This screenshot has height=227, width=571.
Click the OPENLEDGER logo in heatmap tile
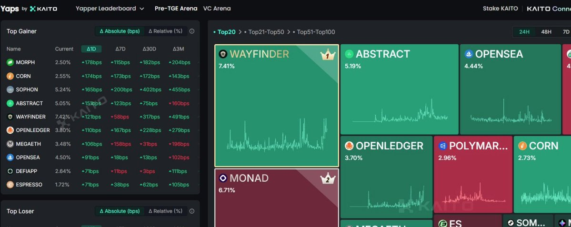point(349,146)
